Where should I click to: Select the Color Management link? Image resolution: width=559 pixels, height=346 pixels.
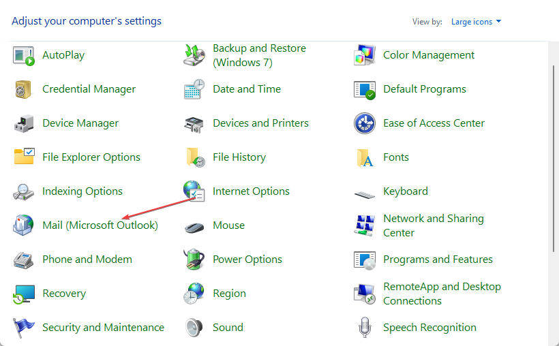[429, 55]
